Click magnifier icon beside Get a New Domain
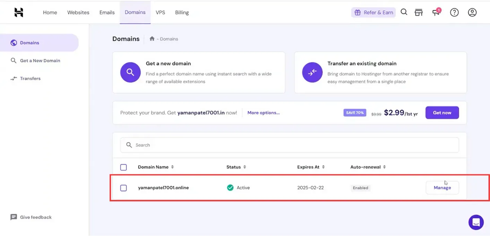 point(14,61)
